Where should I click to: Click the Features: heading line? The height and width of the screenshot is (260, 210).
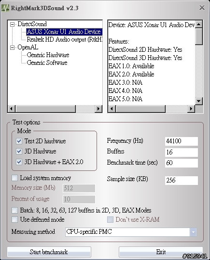coord(119,42)
